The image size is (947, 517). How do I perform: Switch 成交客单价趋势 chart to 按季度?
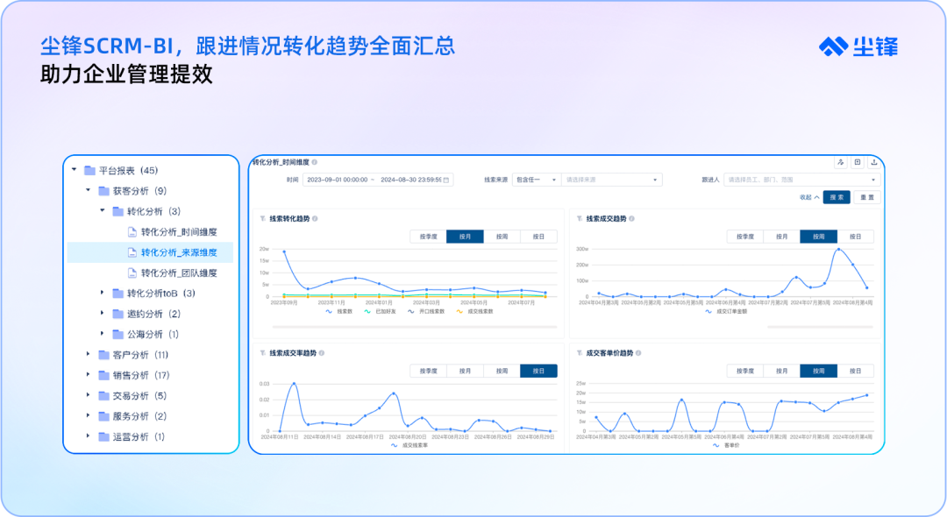(x=745, y=371)
